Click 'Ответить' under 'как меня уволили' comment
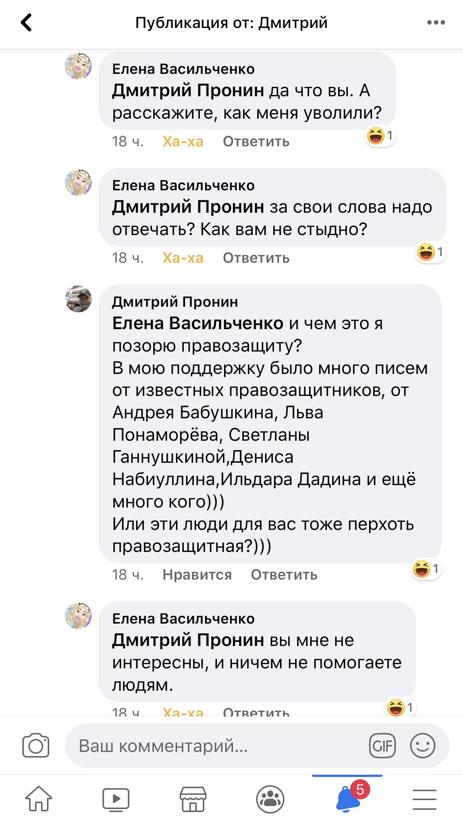The height and width of the screenshot is (824, 463). click(256, 141)
